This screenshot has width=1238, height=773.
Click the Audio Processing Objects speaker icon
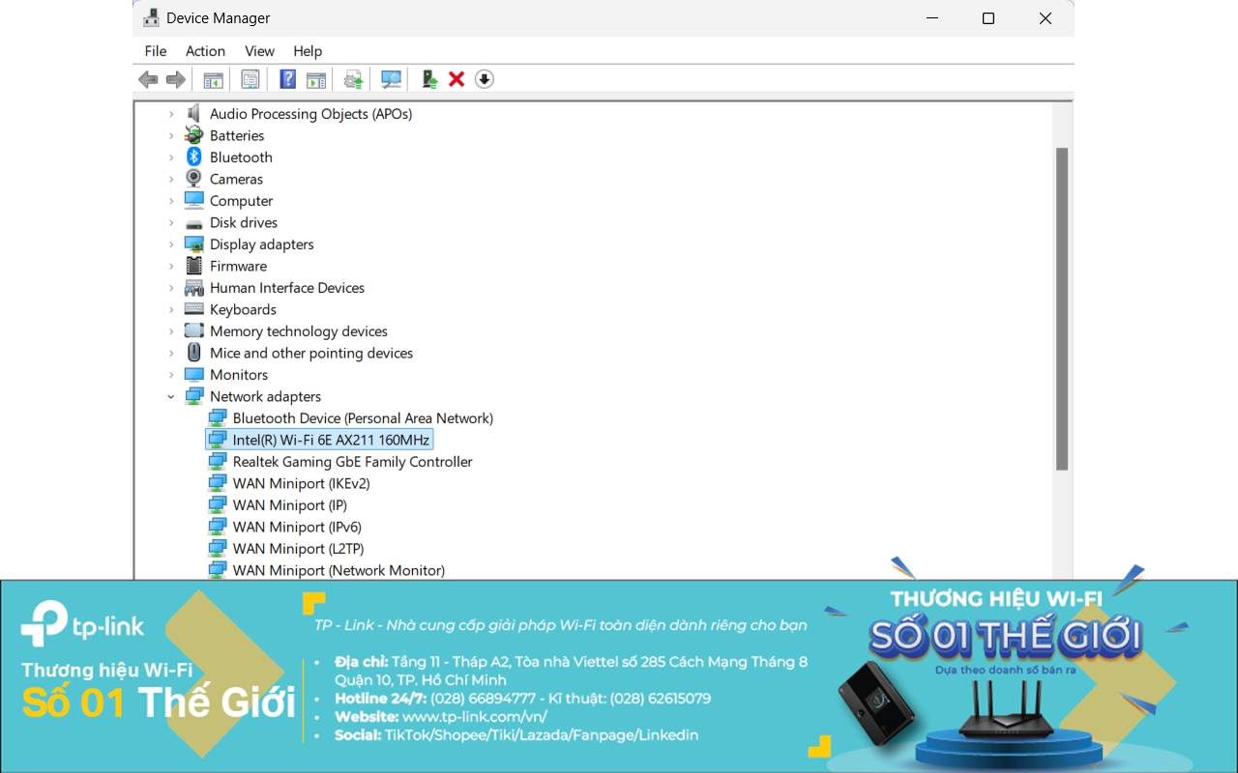(193, 114)
